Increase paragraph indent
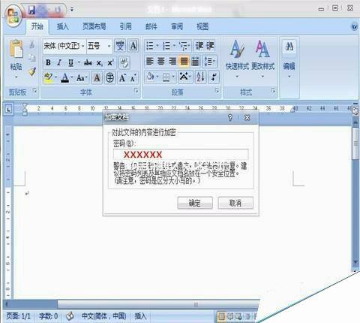 210,46
